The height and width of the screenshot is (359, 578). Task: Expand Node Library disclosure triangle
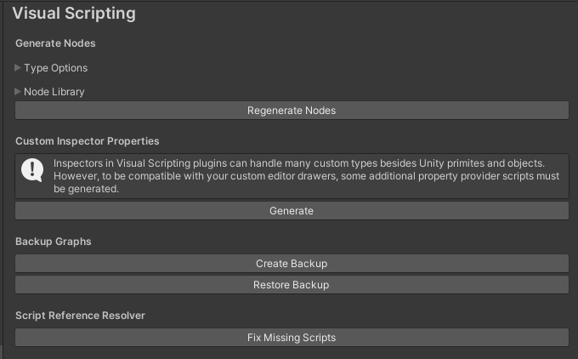tap(18, 91)
